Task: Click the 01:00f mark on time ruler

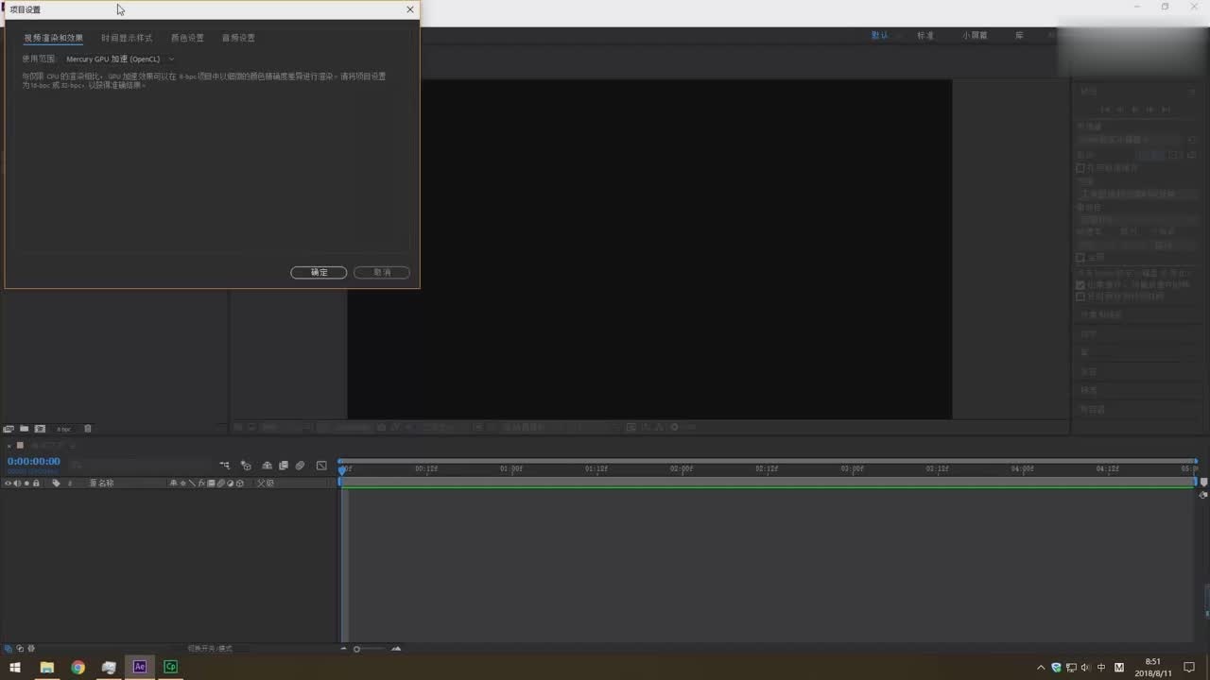Action: (x=511, y=468)
